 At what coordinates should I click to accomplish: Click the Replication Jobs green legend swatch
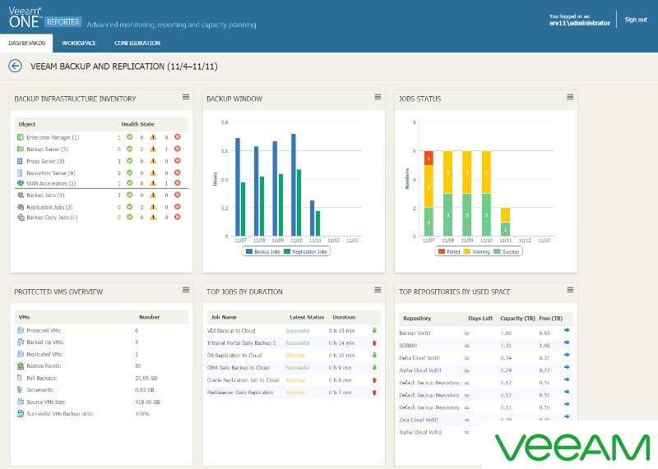(x=287, y=251)
